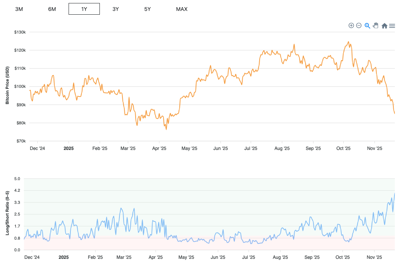
Task: Select the zoom-out tool on the chart toolbar
Action: (359, 26)
